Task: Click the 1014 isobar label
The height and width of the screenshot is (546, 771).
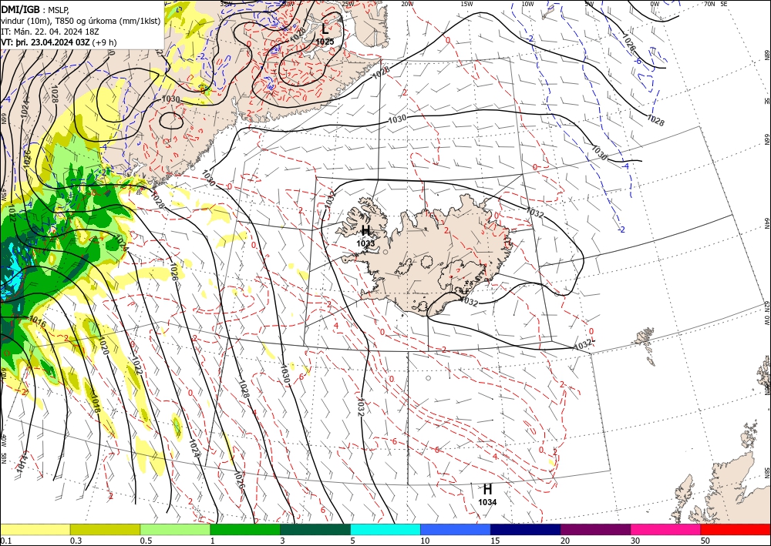Action: [21, 464]
